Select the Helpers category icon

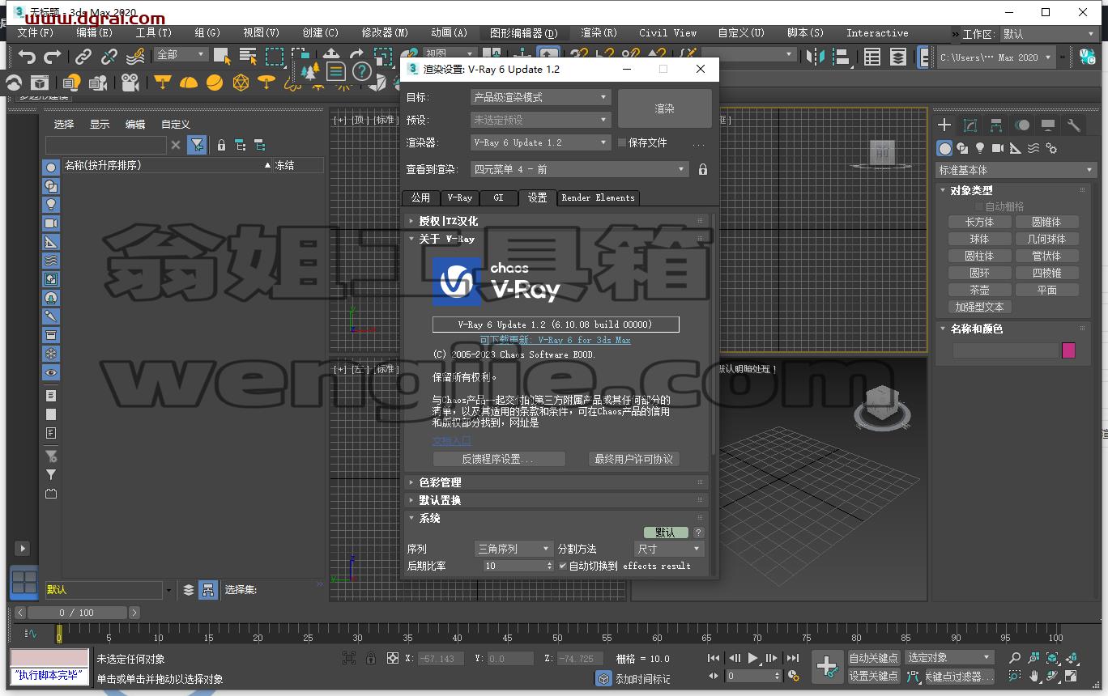coord(1016,148)
